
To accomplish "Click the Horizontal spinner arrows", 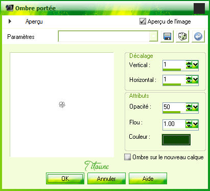I will click(x=189, y=79).
